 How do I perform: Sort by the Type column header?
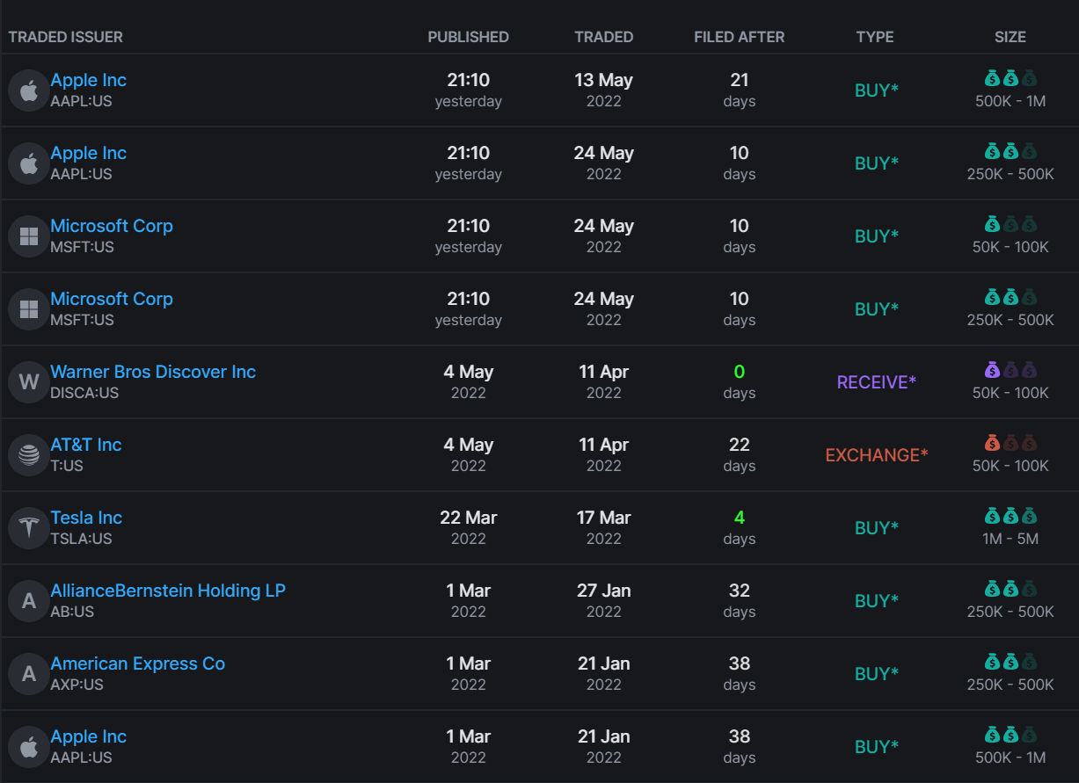point(874,37)
